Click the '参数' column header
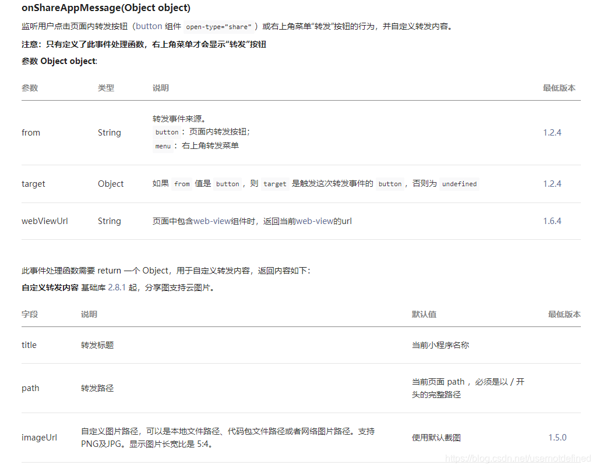This screenshot has width=596, height=469. tap(30, 88)
